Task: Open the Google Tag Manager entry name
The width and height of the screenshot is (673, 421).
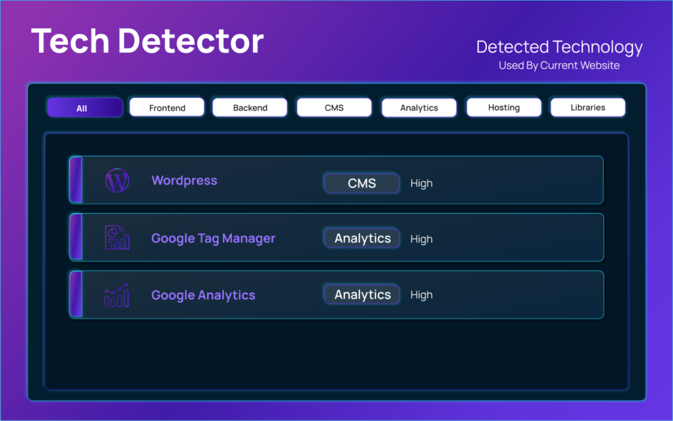Action: (213, 238)
